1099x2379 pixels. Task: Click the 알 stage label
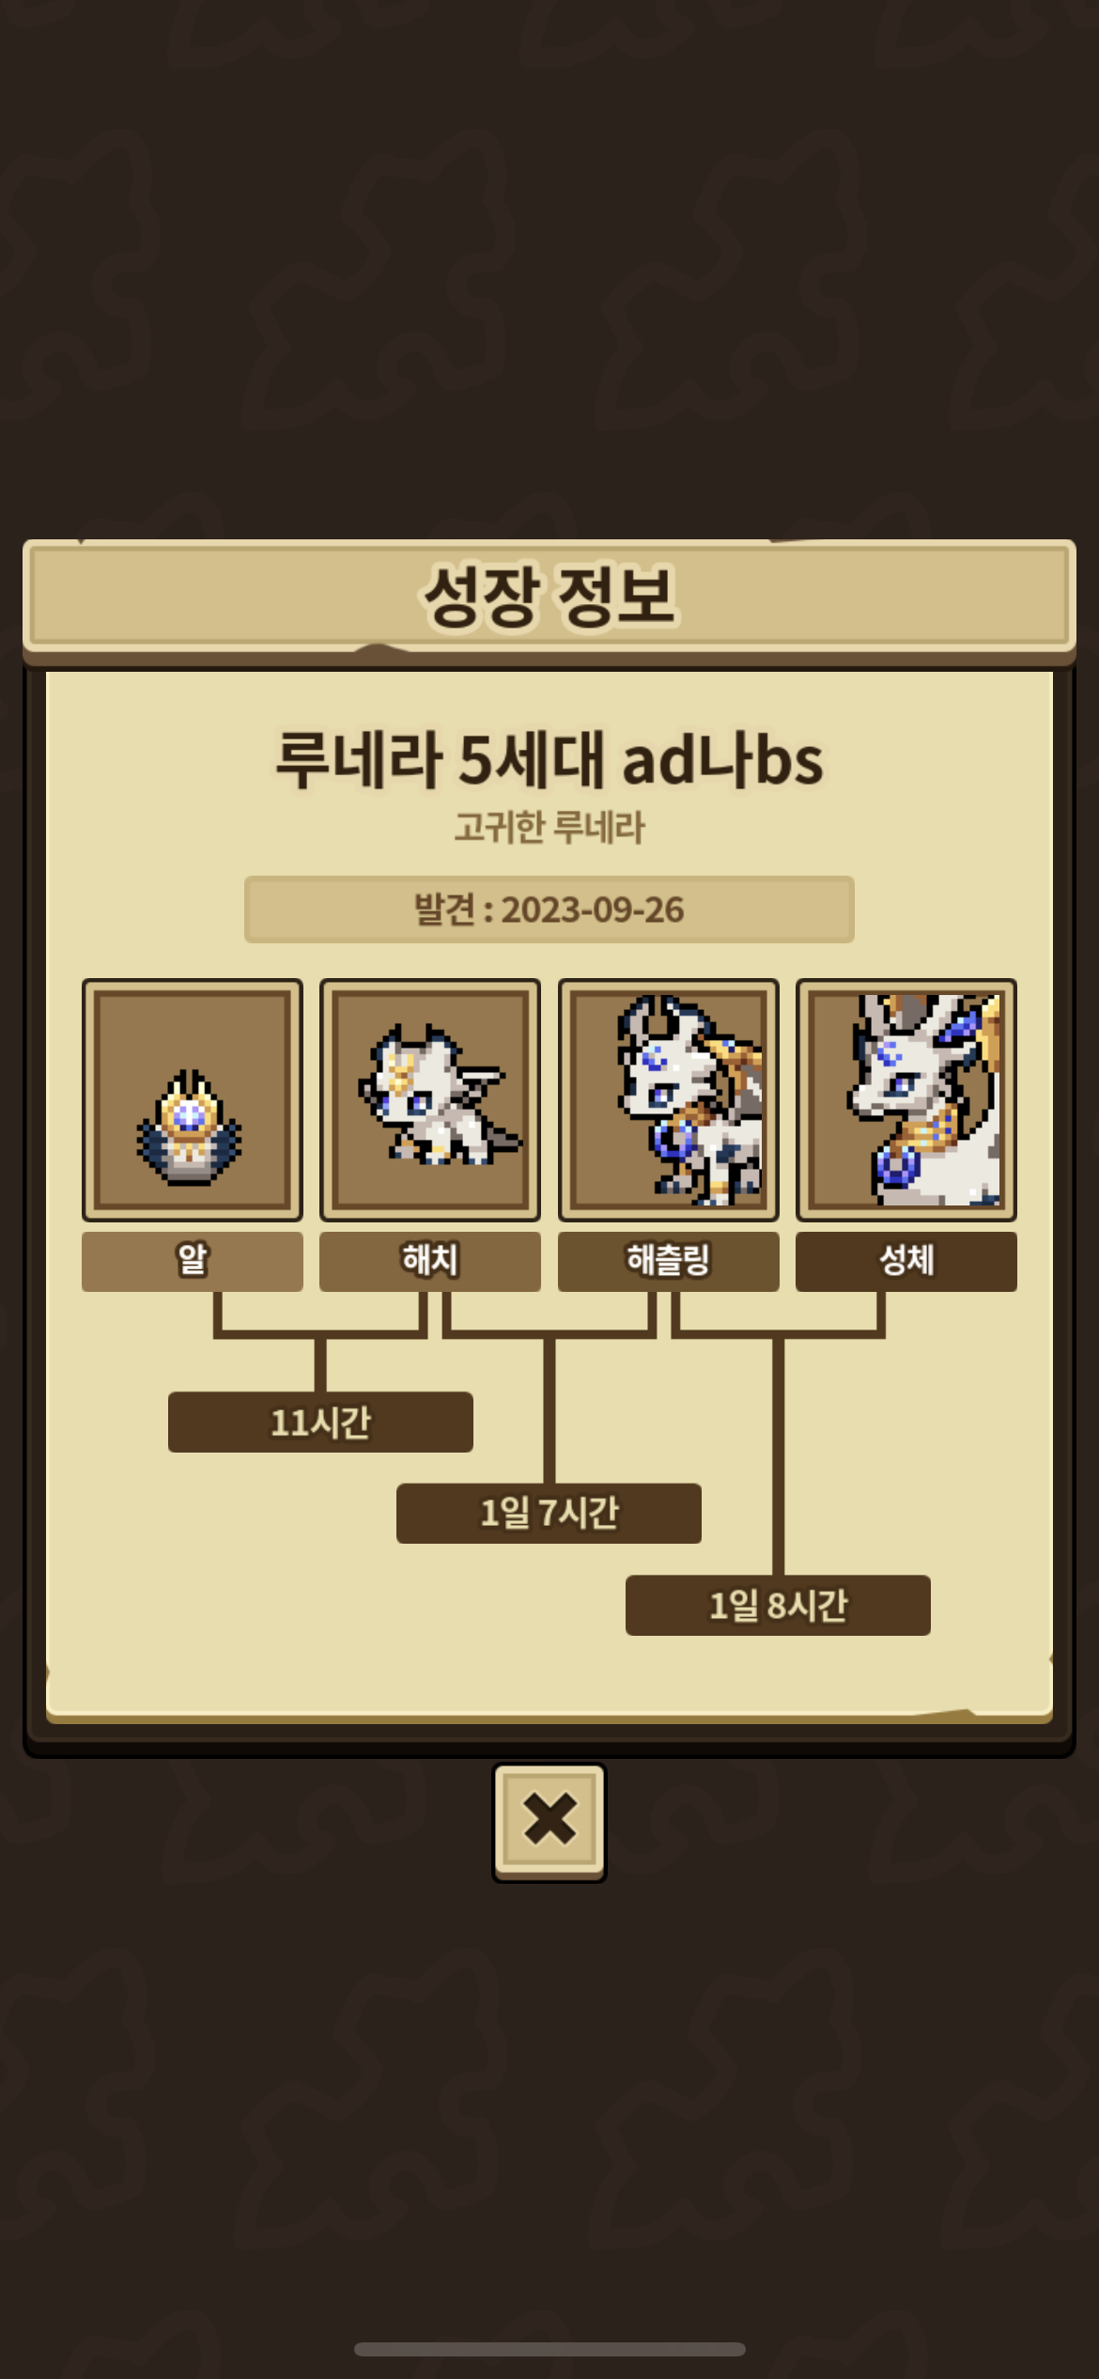click(192, 1261)
